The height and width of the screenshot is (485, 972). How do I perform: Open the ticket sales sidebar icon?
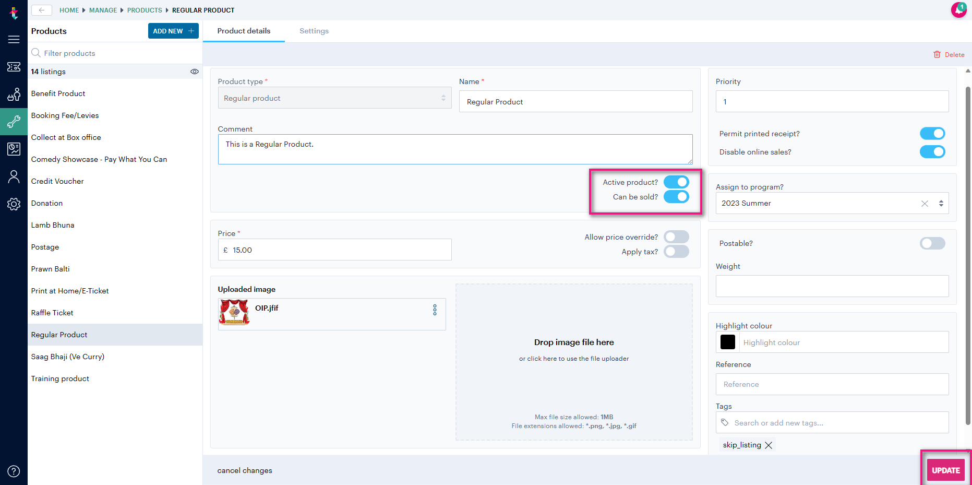pyautogui.click(x=14, y=67)
